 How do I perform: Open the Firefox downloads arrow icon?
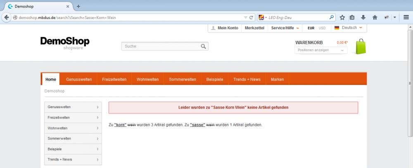pos(363,17)
